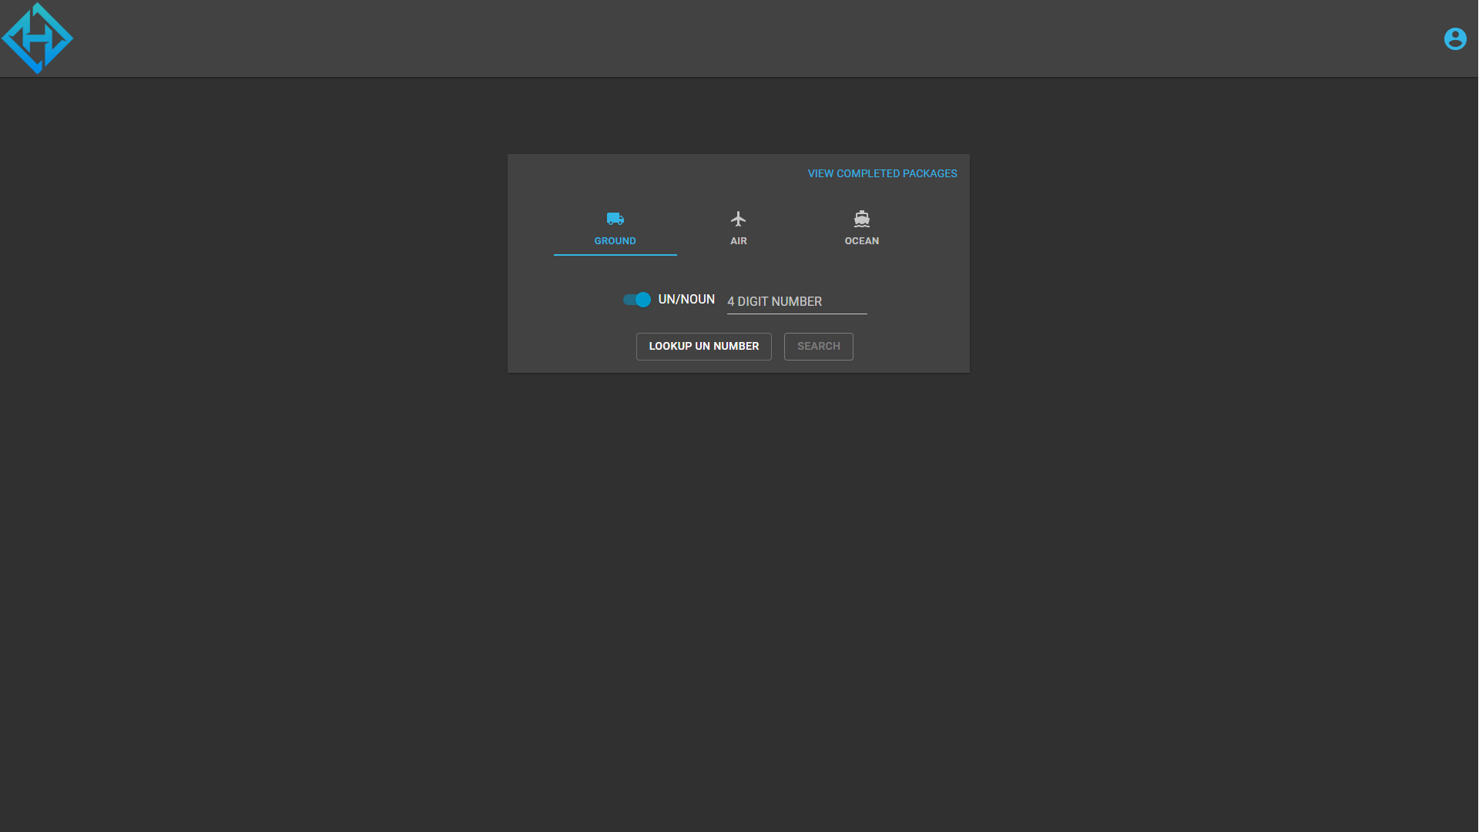This screenshot has width=1479, height=832.
Task: Click the UN/NOUN switch label text
Action: [x=686, y=300]
